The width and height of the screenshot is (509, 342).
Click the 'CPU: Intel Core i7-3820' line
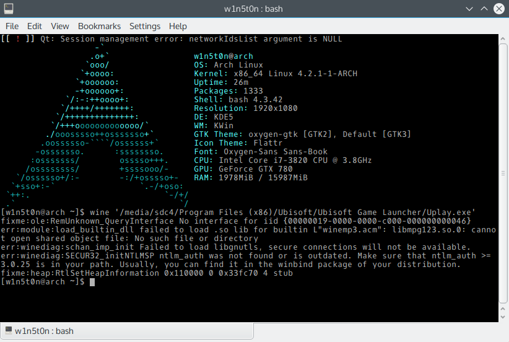click(x=283, y=160)
